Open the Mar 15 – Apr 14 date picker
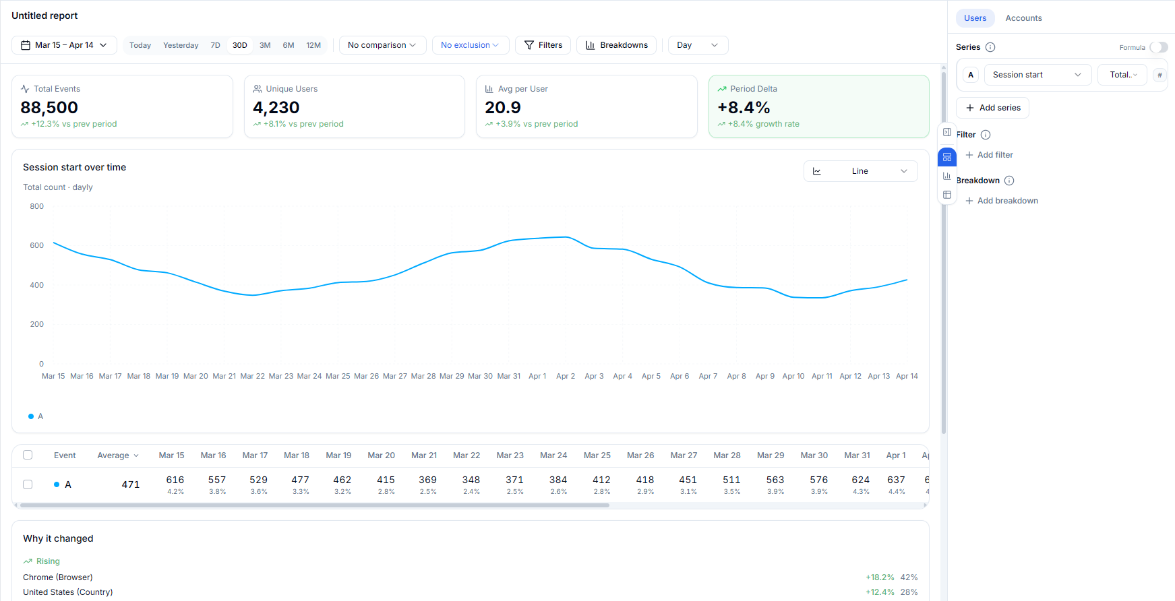1175x601 pixels. point(64,45)
